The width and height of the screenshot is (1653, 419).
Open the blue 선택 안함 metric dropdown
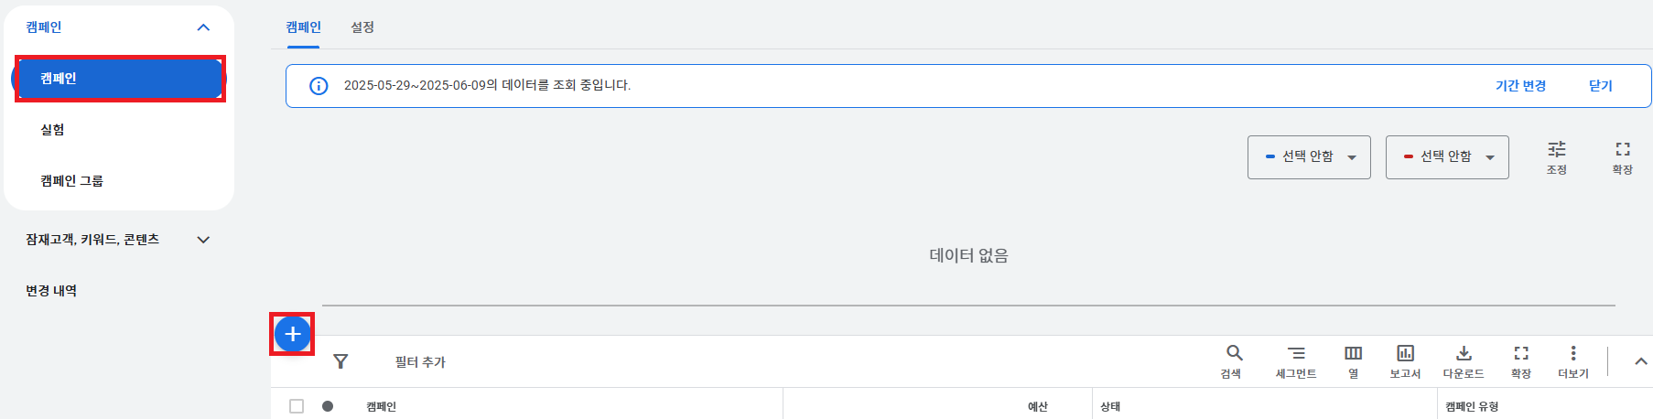pyautogui.click(x=1309, y=157)
